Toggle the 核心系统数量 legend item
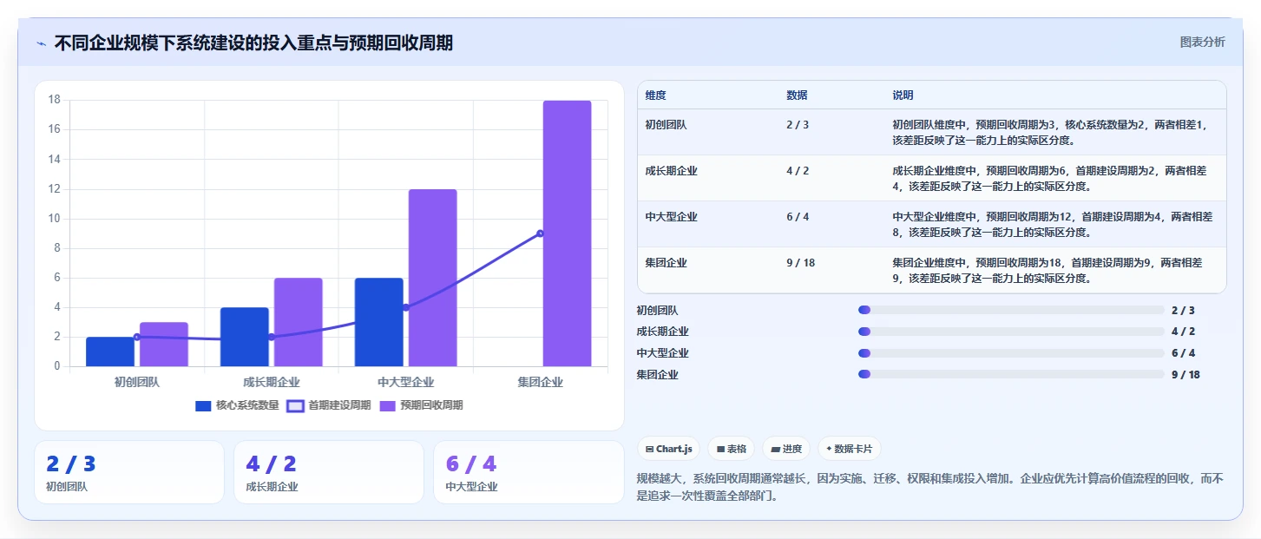This screenshot has width=1261, height=539. point(237,405)
